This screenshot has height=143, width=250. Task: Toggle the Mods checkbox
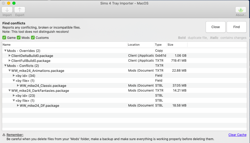point(19,38)
